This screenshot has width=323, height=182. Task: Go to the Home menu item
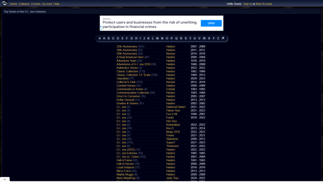click(x=13, y=4)
